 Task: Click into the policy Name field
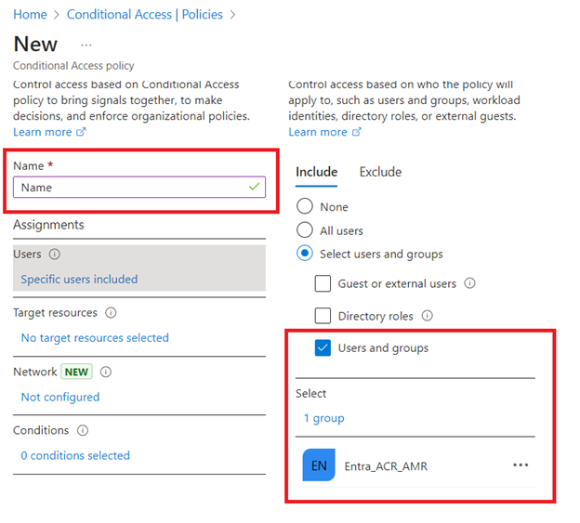pos(130,188)
